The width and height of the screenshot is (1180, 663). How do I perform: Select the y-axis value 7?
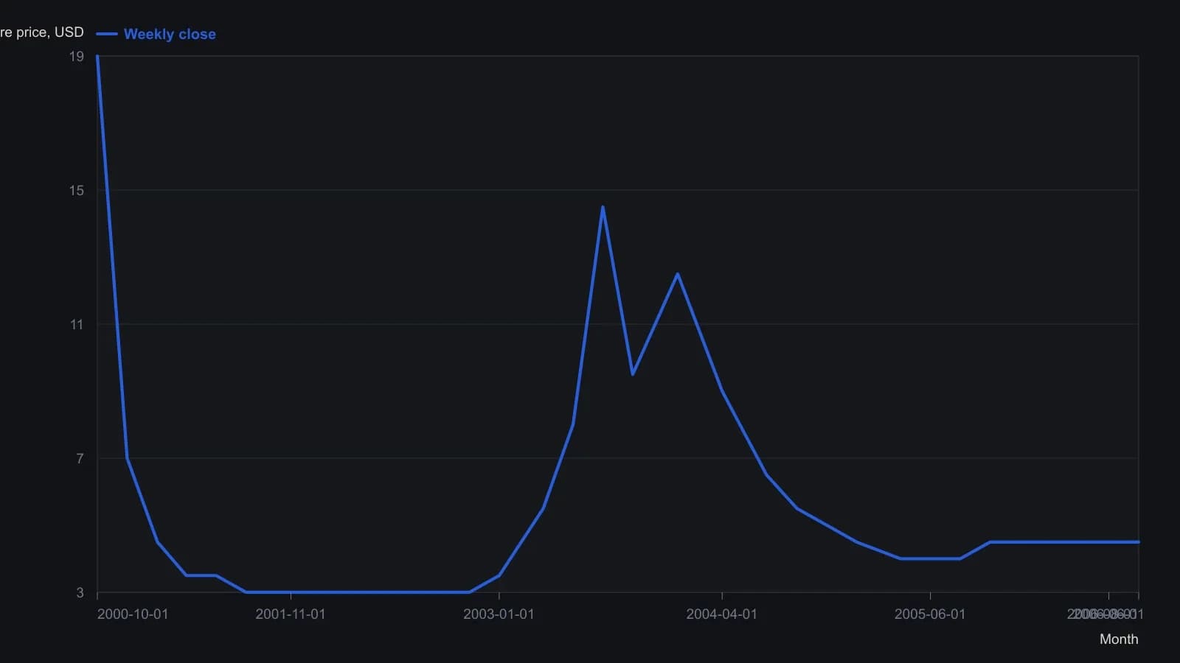pyautogui.click(x=80, y=459)
